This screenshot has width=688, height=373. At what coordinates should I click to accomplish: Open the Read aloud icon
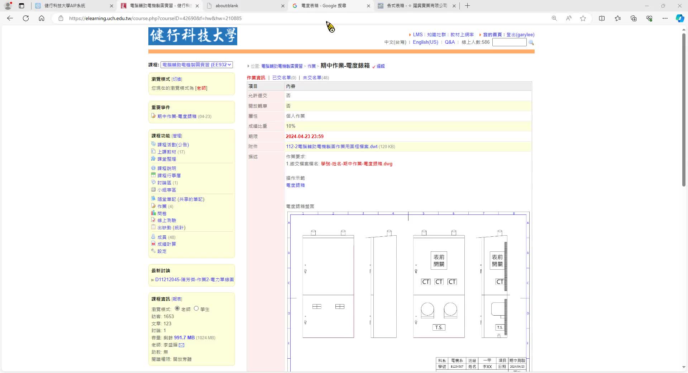569,18
